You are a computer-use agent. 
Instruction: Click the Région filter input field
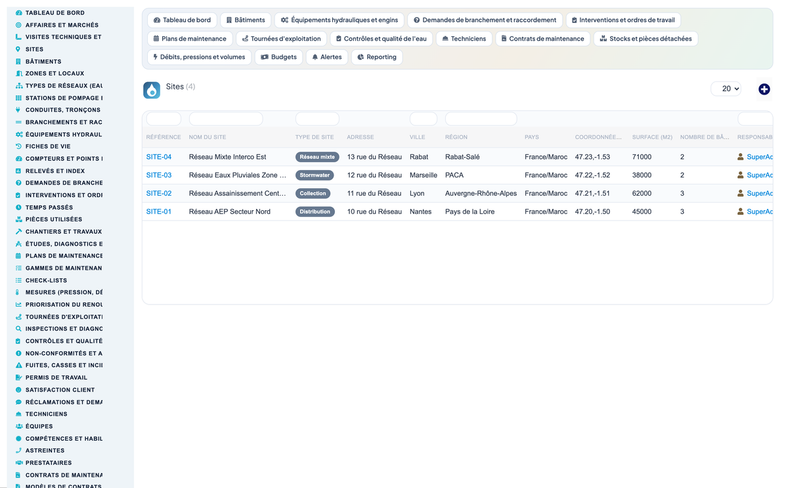481,119
